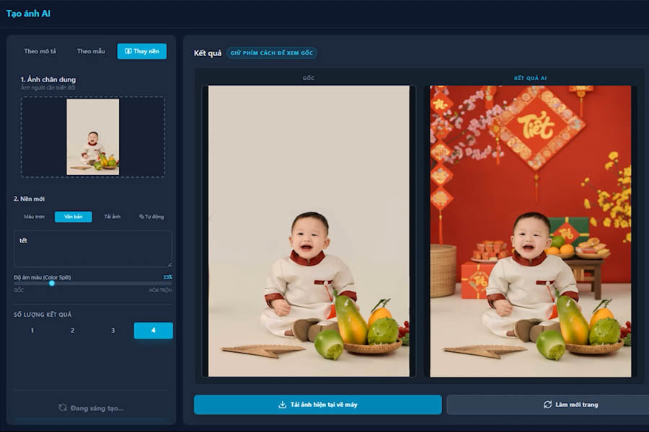This screenshot has height=432, width=649.
Task: Click the icon on the Thay nền tab
Action: (x=128, y=51)
